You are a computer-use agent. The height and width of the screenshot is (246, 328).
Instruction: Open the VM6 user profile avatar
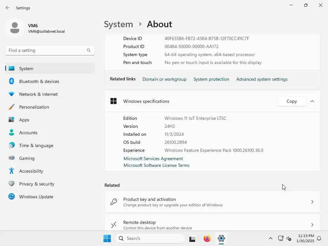15,28
